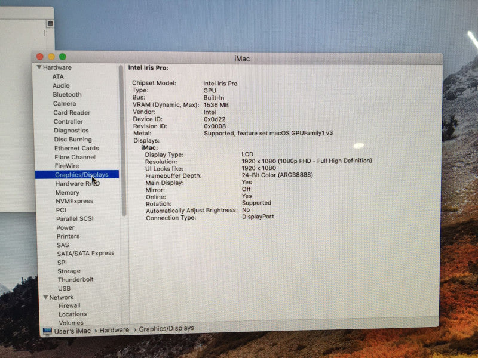
Task: Open Diagnostics in the sidebar
Action: tap(71, 130)
